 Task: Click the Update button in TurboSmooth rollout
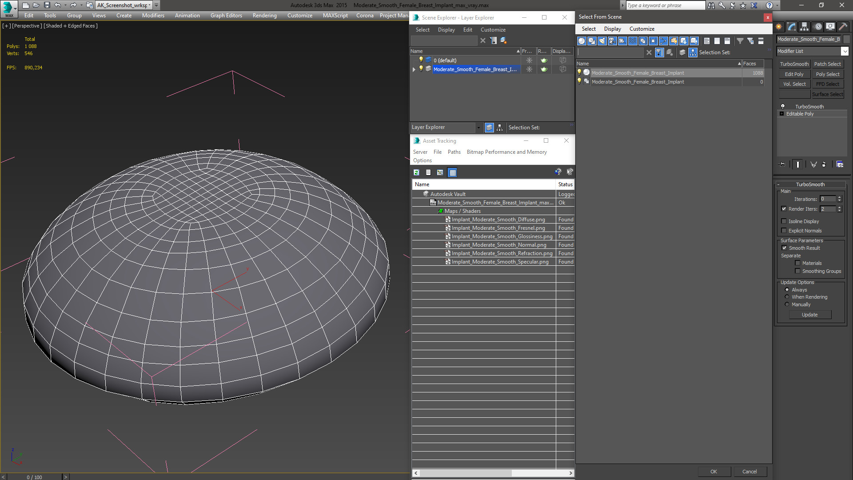coord(810,315)
